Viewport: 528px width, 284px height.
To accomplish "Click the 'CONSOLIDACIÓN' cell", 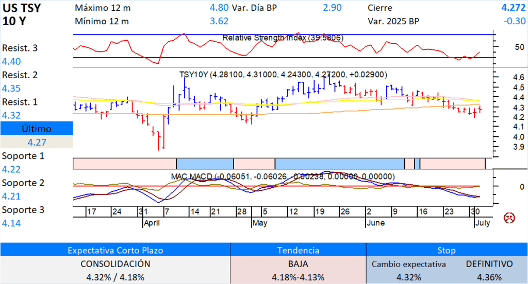I will point(115,264).
